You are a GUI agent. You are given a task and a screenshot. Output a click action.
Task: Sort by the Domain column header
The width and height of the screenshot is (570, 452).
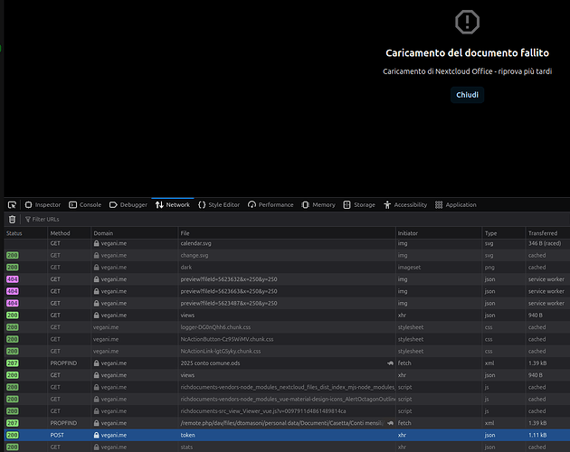click(135, 233)
